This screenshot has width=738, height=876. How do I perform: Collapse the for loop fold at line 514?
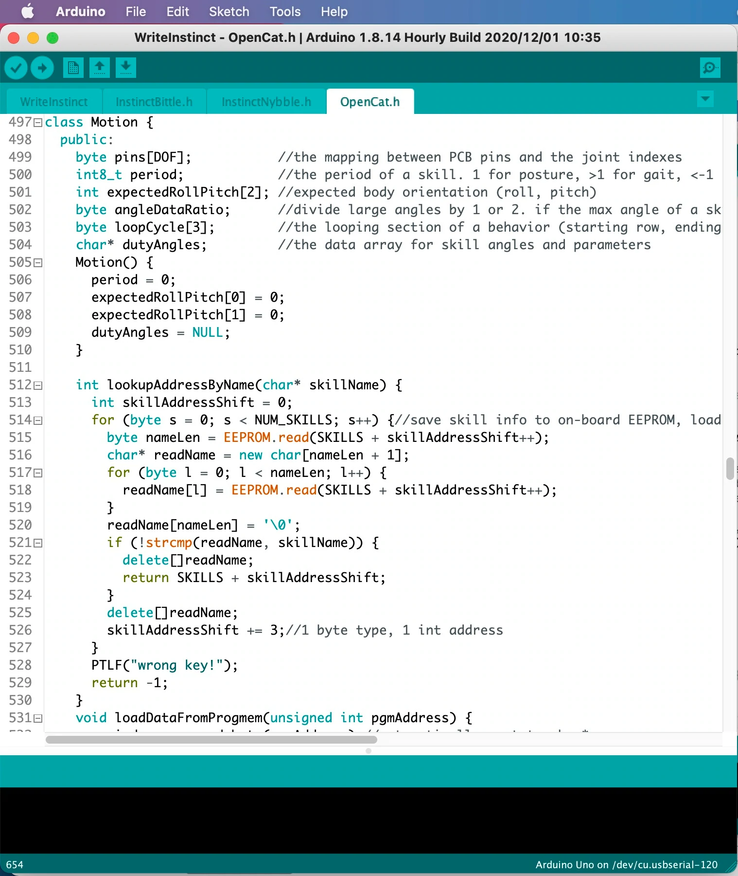click(38, 420)
